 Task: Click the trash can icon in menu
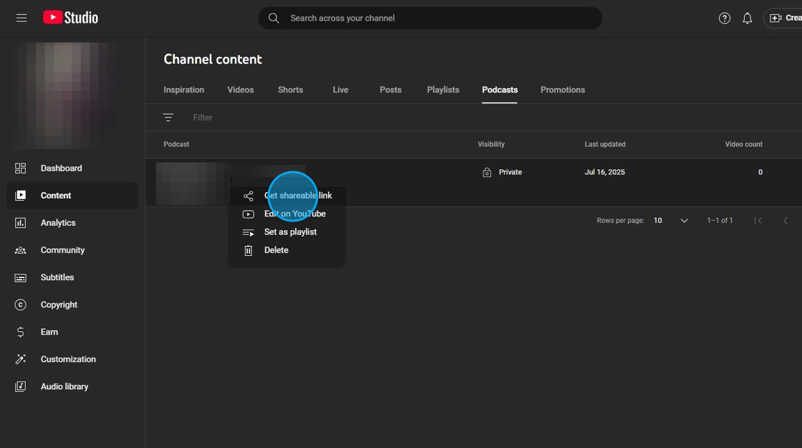tap(248, 250)
